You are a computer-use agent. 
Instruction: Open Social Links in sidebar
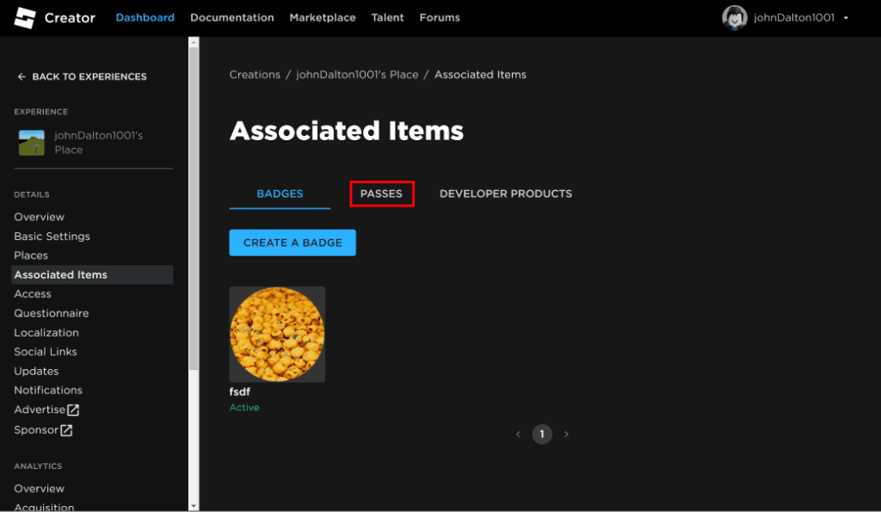(x=46, y=352)
